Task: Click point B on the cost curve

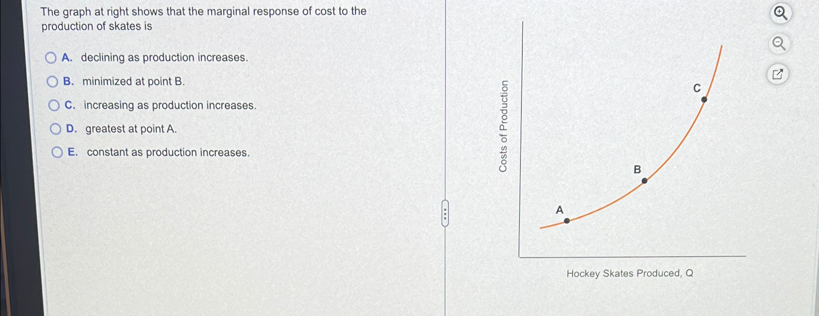Action: pos(645,181)
